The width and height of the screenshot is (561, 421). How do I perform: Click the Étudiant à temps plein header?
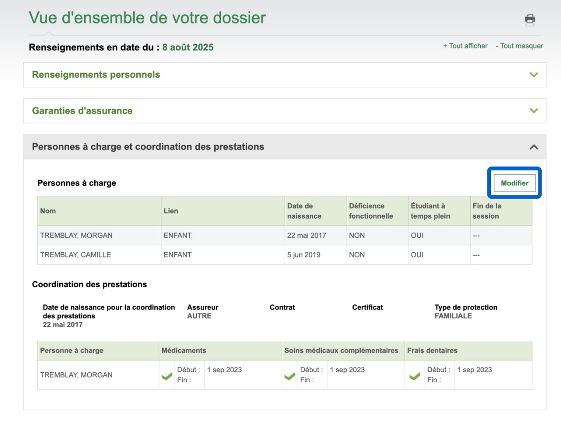click(x=430, y=211)
